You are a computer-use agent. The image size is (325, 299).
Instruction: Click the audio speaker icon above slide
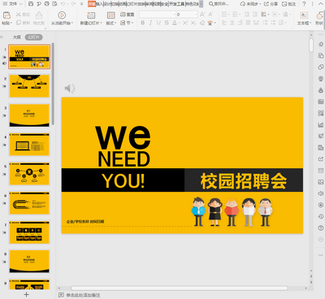pos(70,89)
